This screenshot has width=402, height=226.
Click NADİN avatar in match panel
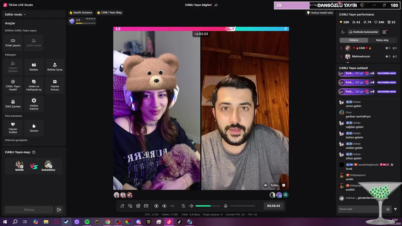click(19, 165)
